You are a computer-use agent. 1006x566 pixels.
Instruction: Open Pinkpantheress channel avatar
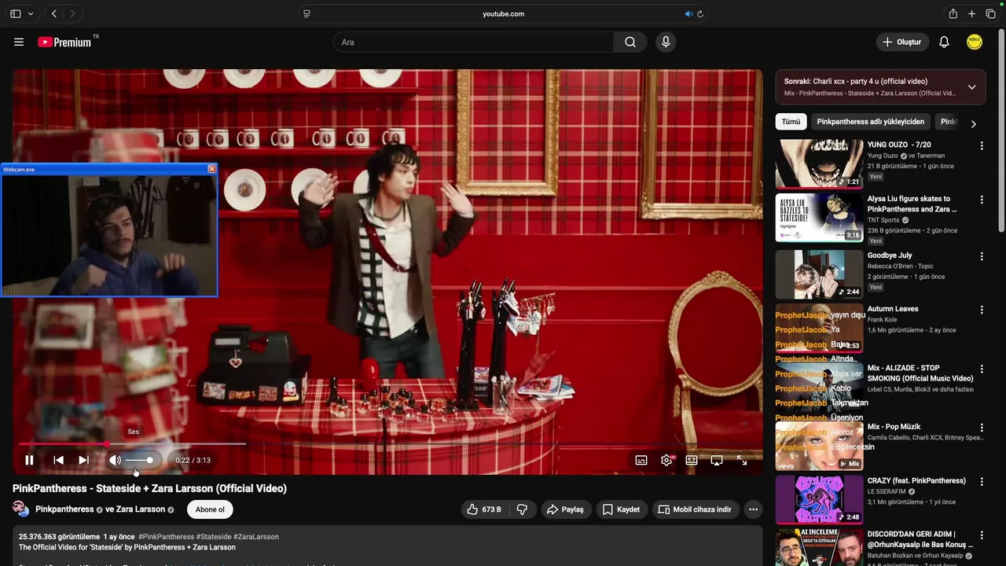pos(21,509)
